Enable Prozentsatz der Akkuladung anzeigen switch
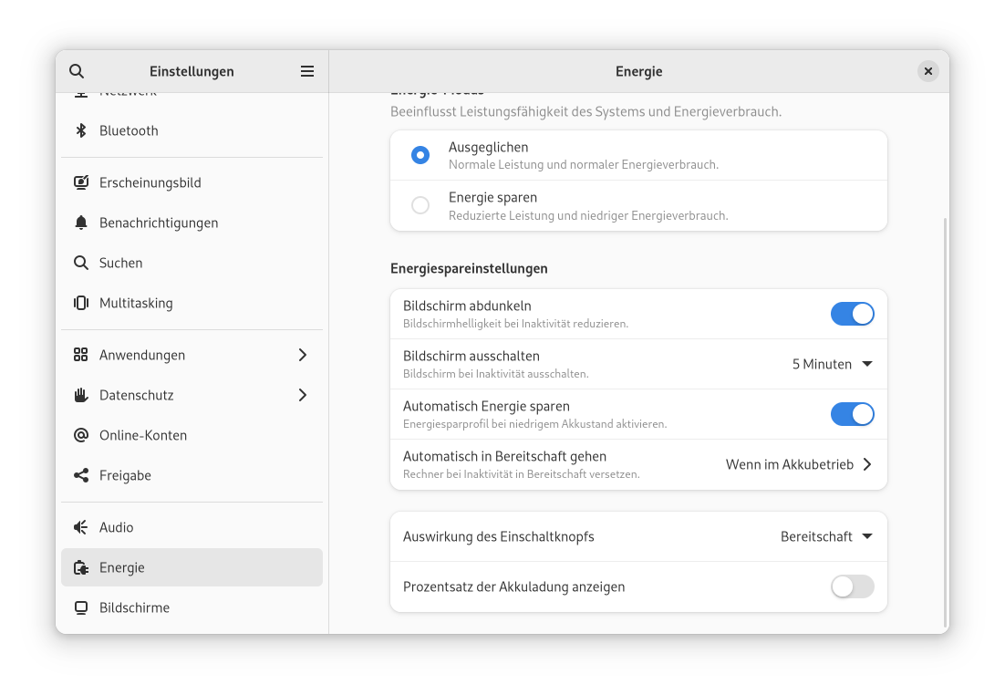The height and width of the screenshot is (695, 1005). pyautogui.click(x=852, y=586)
